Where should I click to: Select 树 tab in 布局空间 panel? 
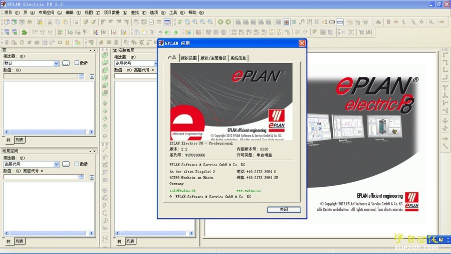point(9,241)
